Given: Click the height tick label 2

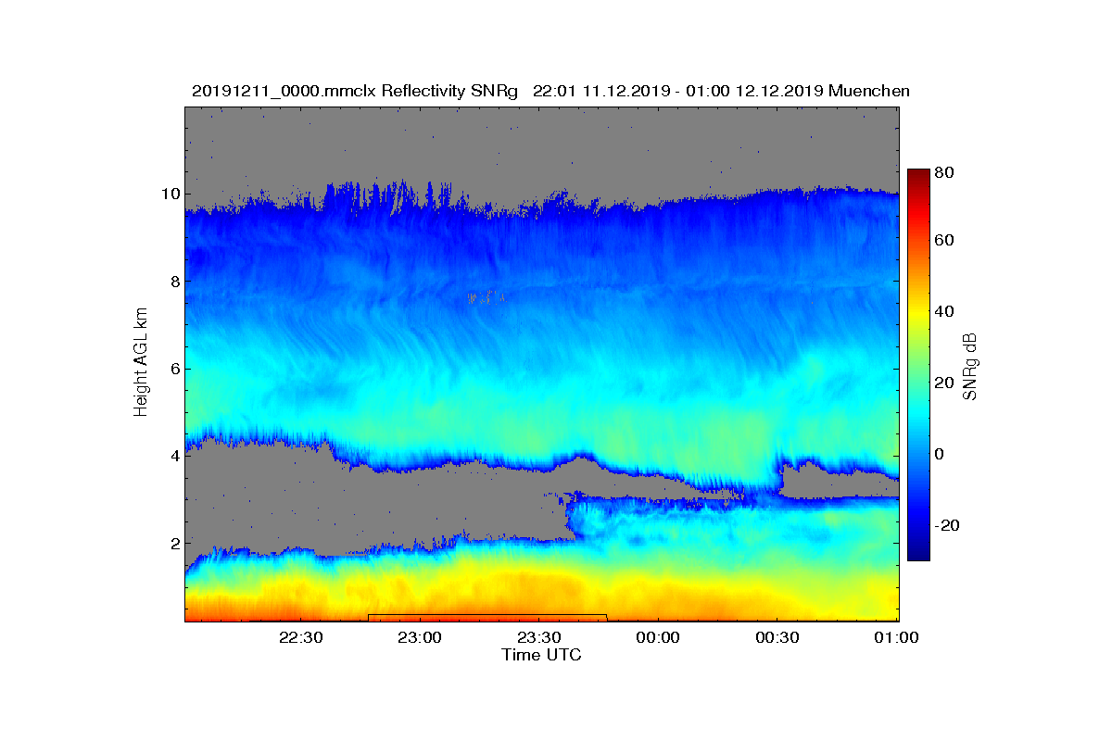Looking at the screenshot, I should click(x=174, y=543).
